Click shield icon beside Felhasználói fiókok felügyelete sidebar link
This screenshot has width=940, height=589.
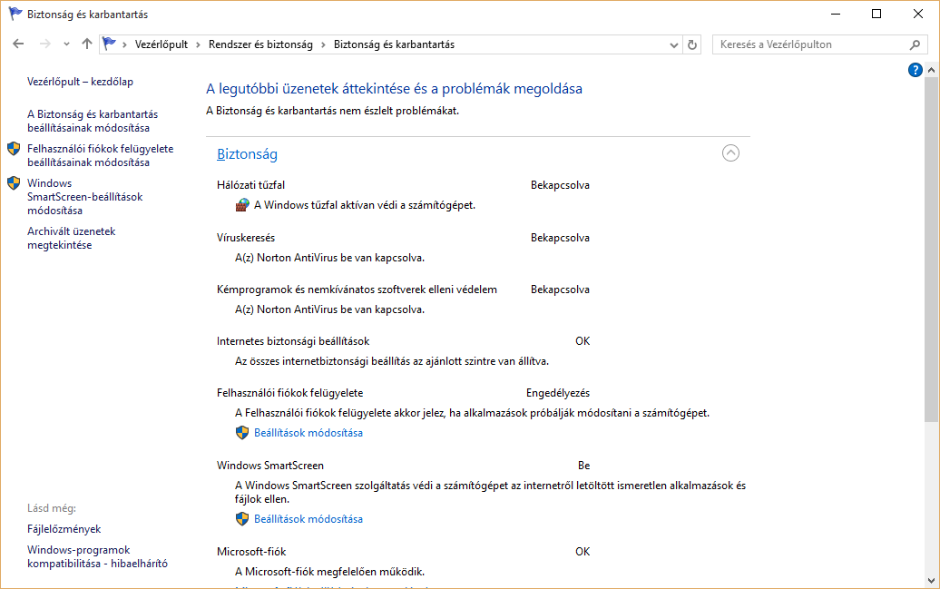[x=14, y=149]
